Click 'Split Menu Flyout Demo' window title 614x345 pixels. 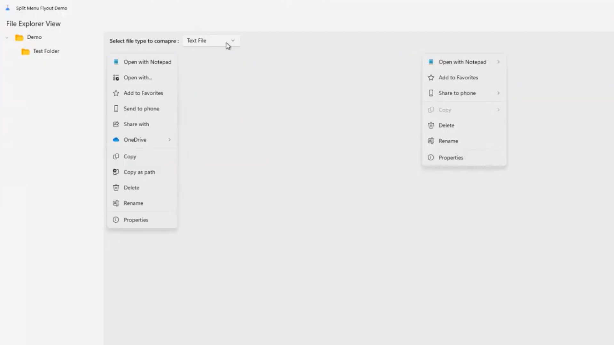pos(42,8)
